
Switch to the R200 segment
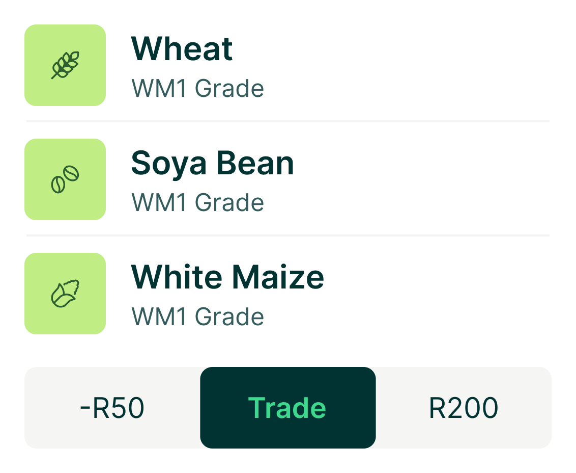click(464, 408)
